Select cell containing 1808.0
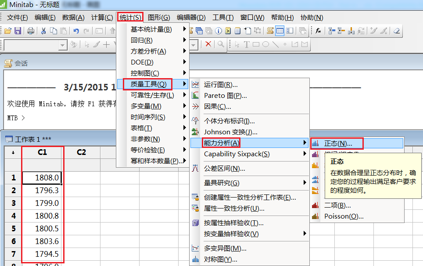Viewport: 423px width, 266px height. click(42, 178)
